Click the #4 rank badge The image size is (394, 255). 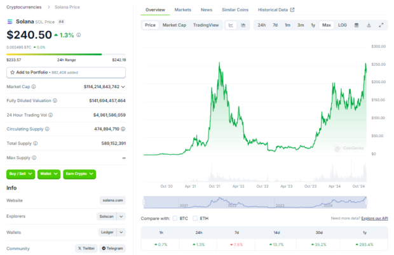(x=61, y=22)
